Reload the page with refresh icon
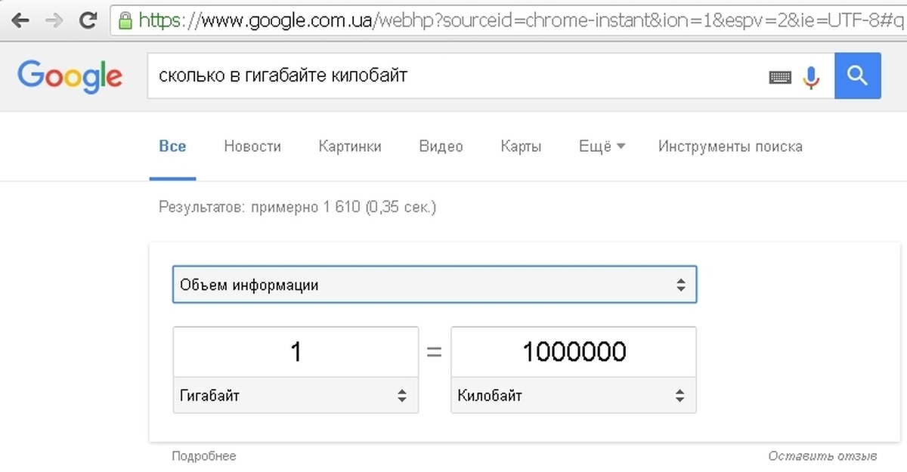The height and width of the screenshot is (472, 907). pos(88,19)
